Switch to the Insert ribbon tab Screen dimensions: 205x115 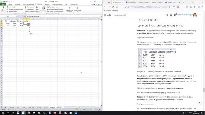coord(18,4)
